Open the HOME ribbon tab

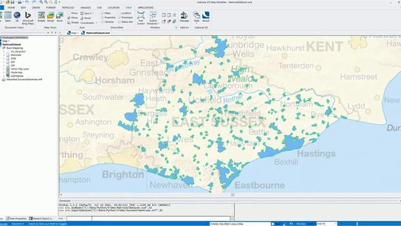click(x=11, y=8)
